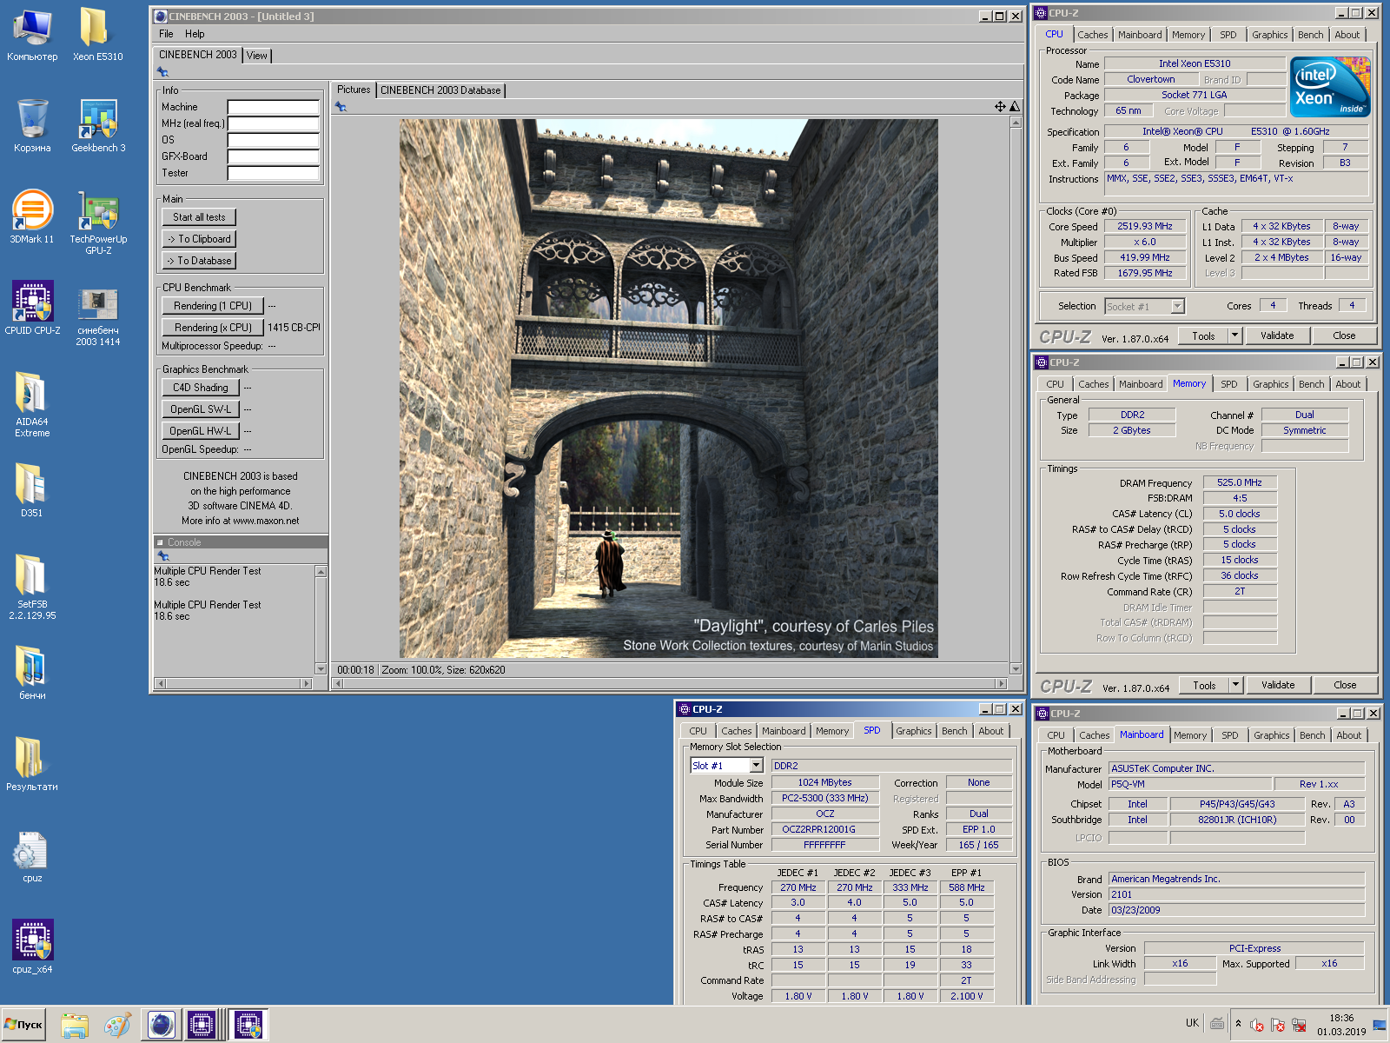Switch to the View tab in CINEBENCH

tap(257, 56)
